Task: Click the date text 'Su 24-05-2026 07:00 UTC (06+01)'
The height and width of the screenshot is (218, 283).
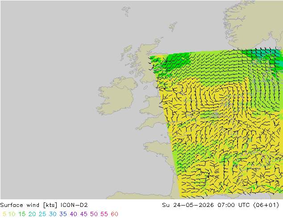Action: 221,205
